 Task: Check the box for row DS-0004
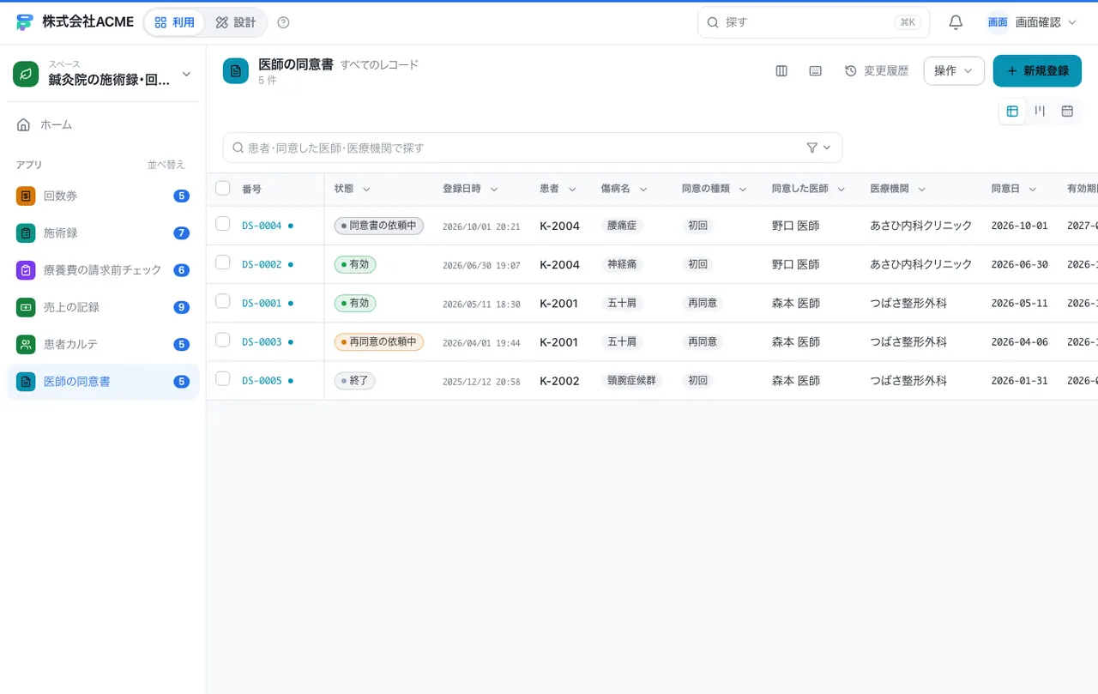tap(223, 224)
